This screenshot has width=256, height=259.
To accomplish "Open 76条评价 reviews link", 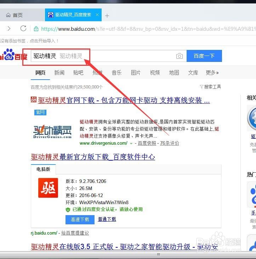I will tap(169, 143).
